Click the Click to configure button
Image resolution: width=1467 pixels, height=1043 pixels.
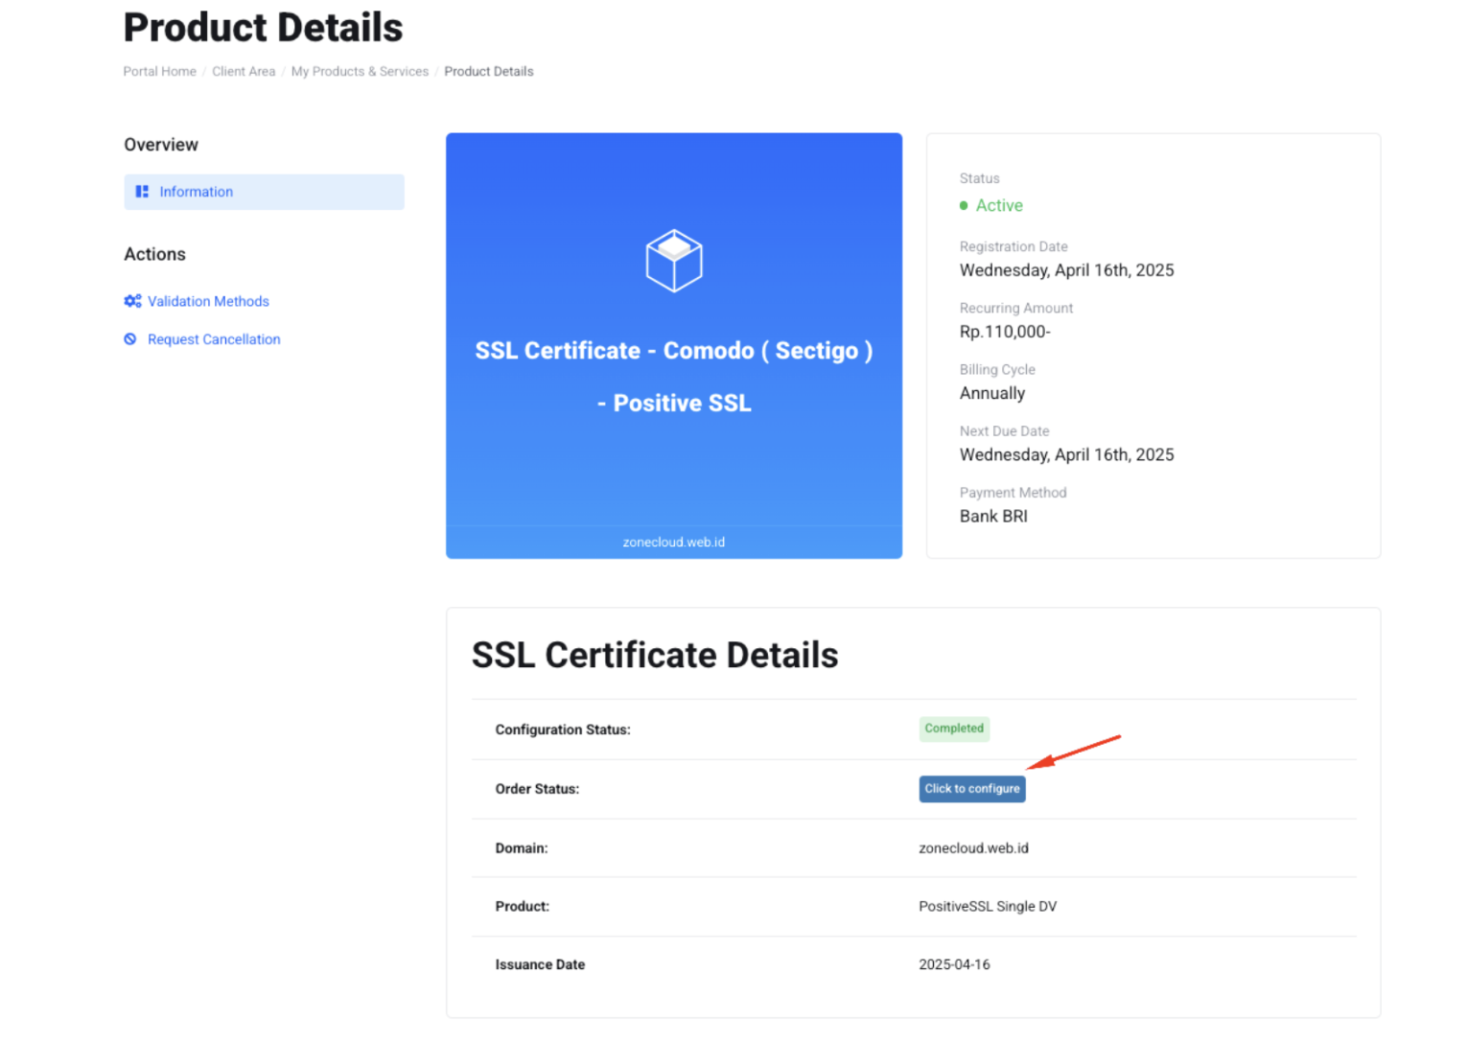click(x=972, y=789)
